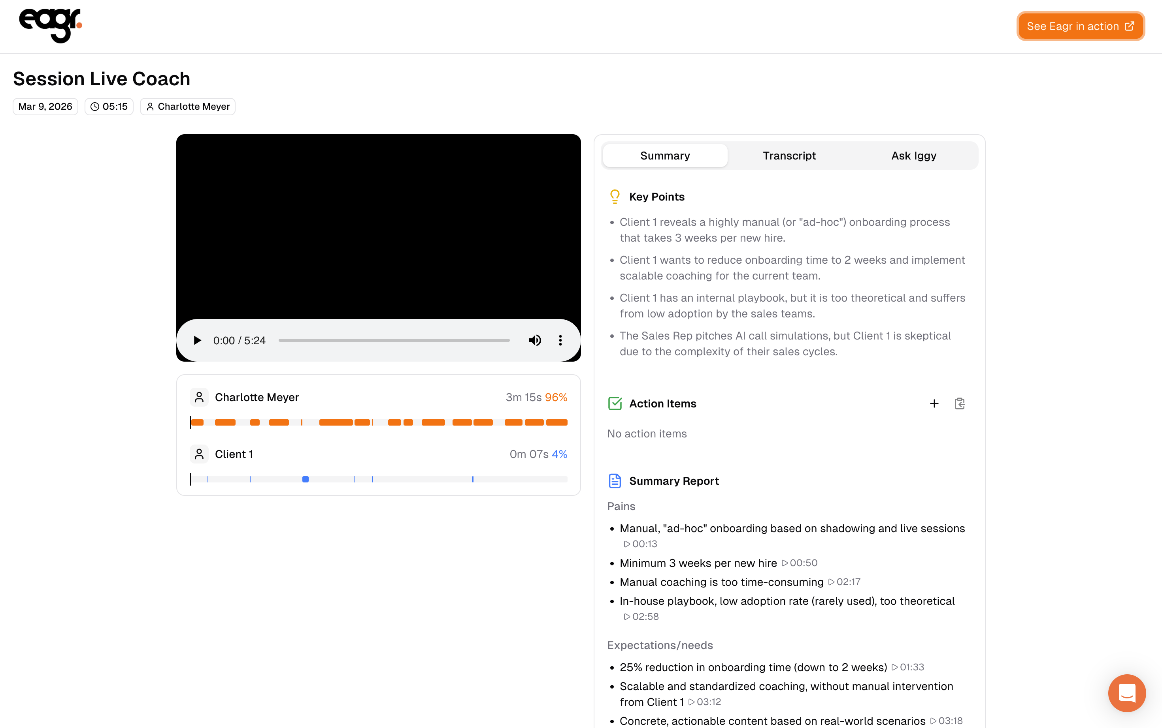Jump to timestamp 00:50
1162x728 pixels.
tap(799, 563)
